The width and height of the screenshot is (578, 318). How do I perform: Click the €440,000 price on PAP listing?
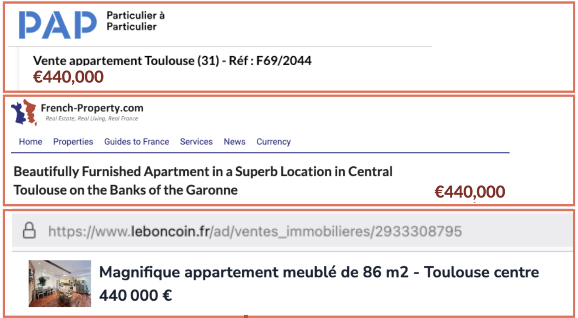pyautogui.click(x=68, y=77)
